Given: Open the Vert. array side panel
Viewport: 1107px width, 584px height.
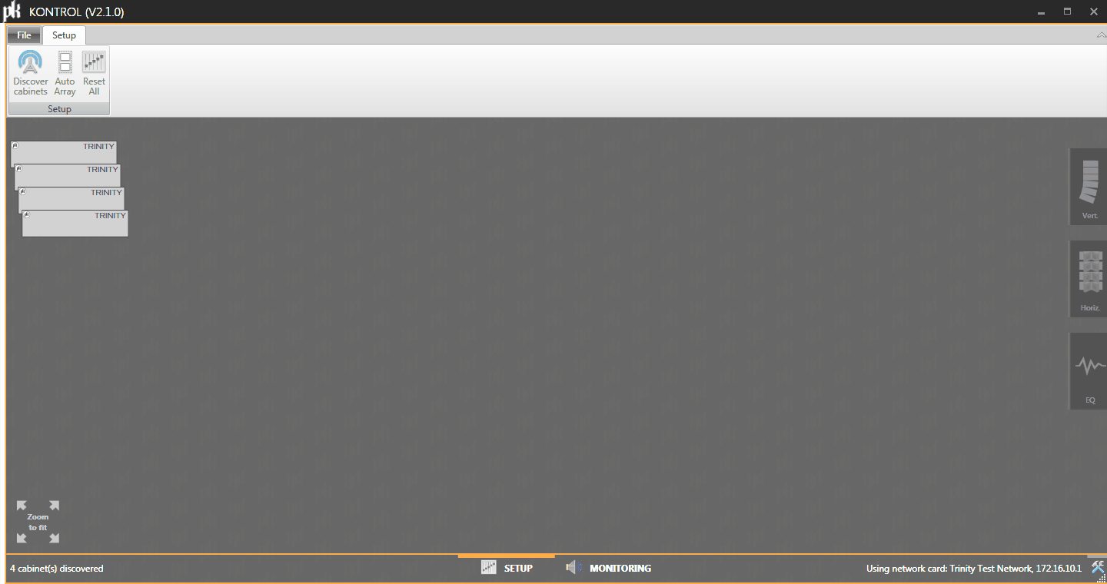Looking at the screenshot, I should coord(1089,187).
